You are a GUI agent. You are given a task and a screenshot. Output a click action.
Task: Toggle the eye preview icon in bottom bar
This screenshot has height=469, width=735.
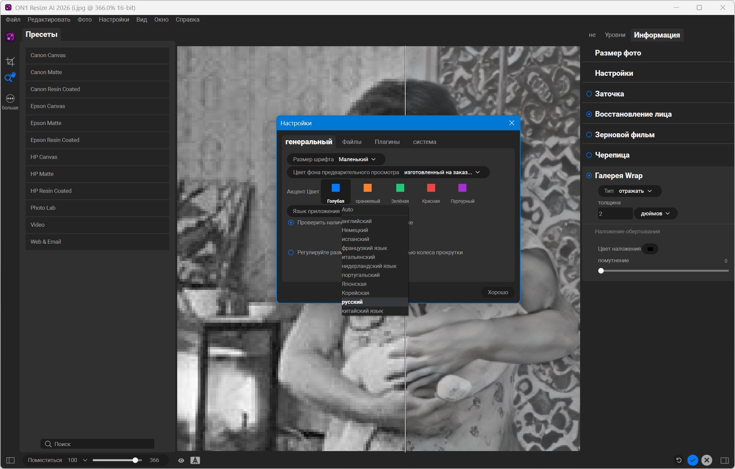(181, 460)
